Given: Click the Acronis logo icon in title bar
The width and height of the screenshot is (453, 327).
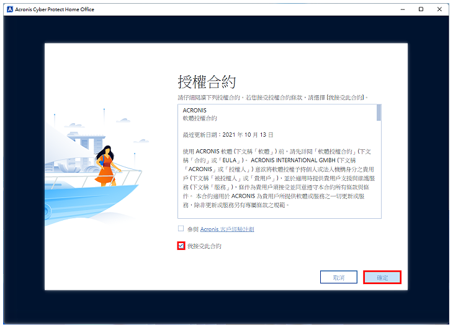Looking at the screenshot, I should point(10,9).
